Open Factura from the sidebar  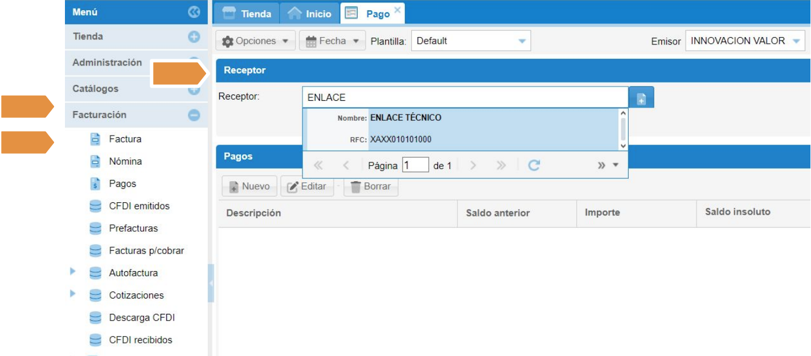click(x=125, y=139)
